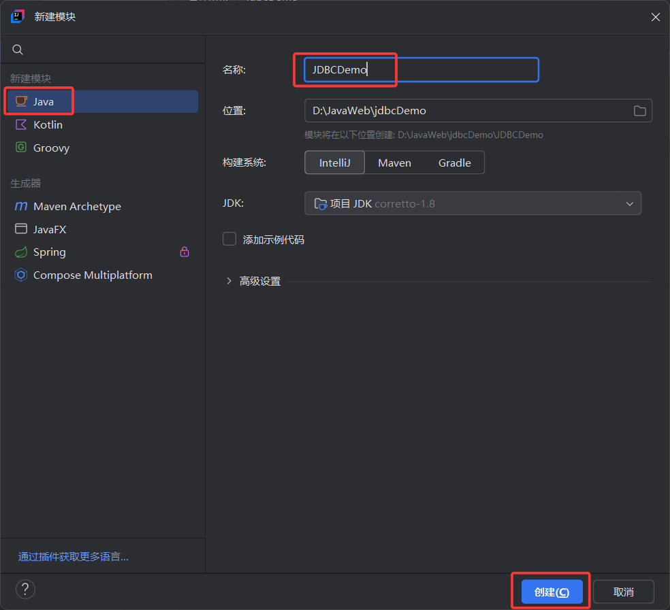Image resolution: width=670 pixels, height=610 pixels.
Task: Enable the add sample code checkbox
Action: pyautogui.click(x=229, y=239)
